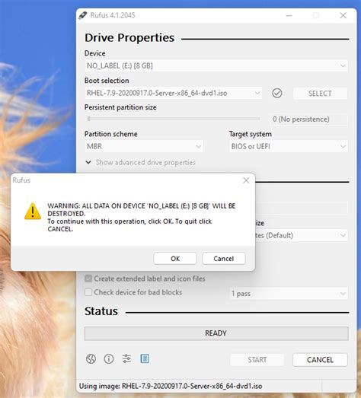Viewport: 361px width, 398px height.
Task: Open the Boot selection dropdown
Action: point(173,93)
